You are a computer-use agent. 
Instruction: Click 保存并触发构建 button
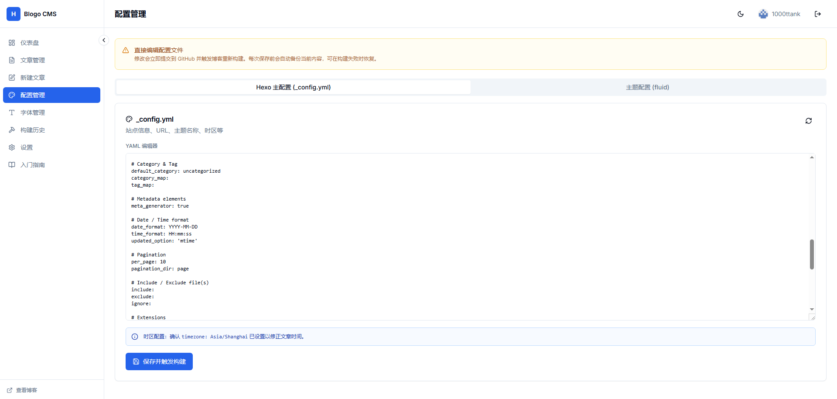click(x=159, y=361)
